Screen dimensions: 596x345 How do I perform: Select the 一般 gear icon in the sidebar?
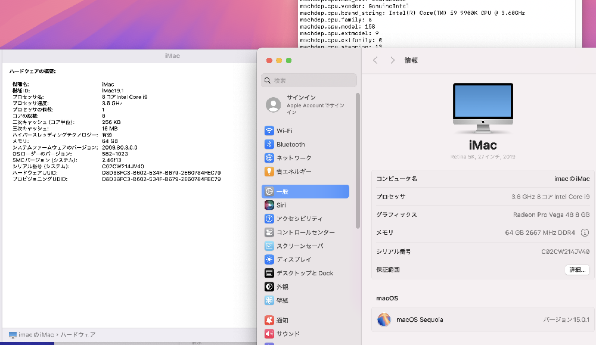click(269, 191)
